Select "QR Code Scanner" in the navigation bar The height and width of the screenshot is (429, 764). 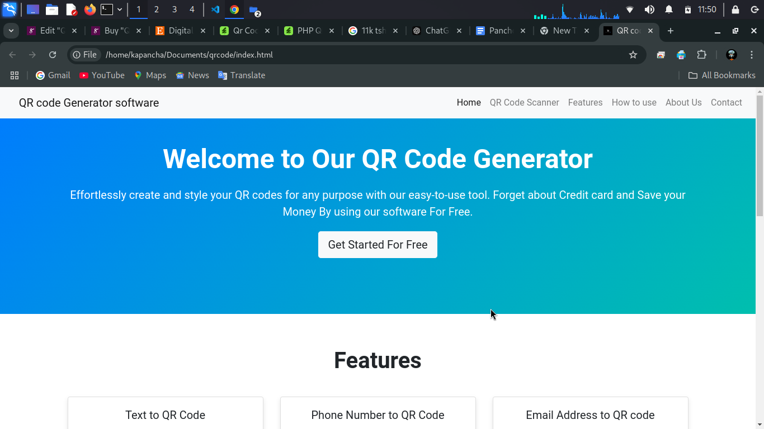pyautogui.click(x=524, y=103)
